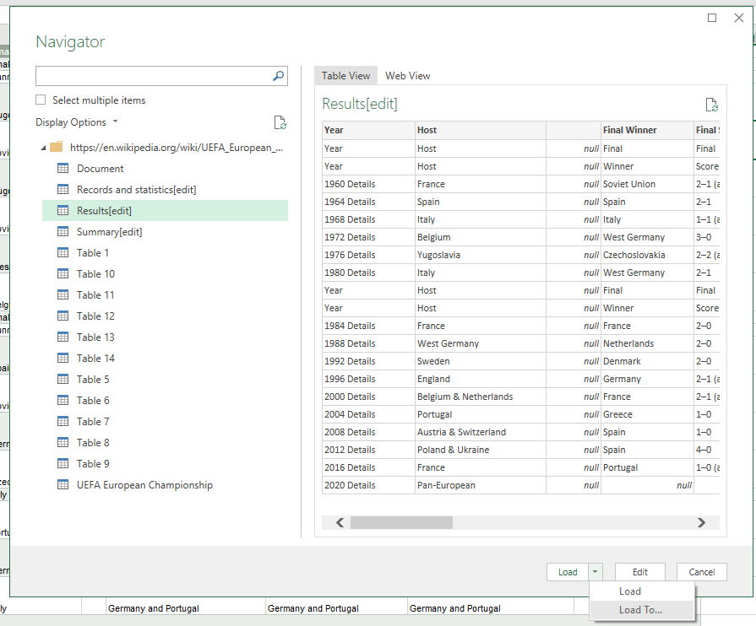Collapse the Wikipedia URL tree node
The image size is (756, 626).
pos(44,148)
